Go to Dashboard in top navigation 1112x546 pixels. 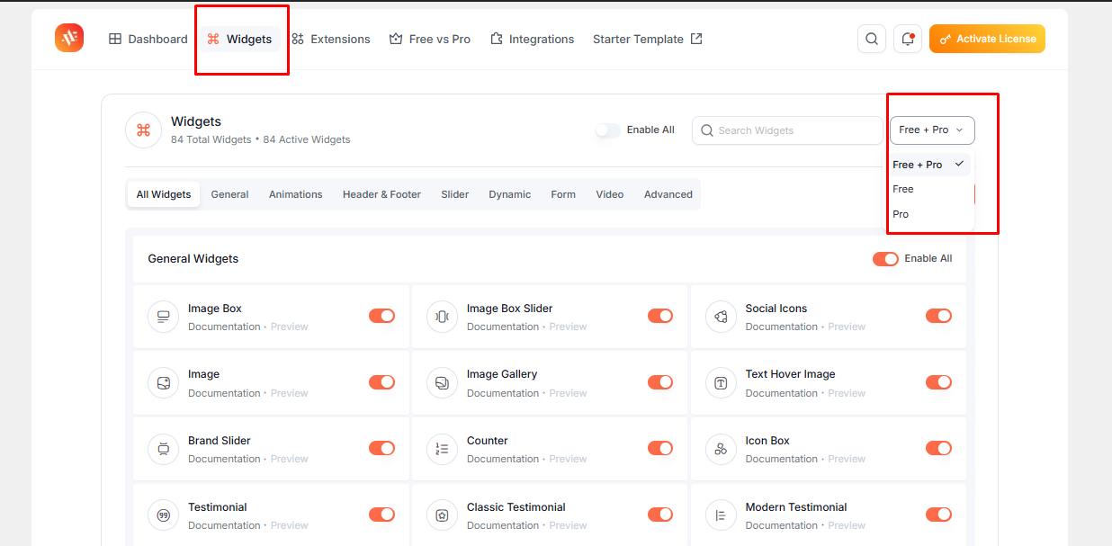pos(148,39)
